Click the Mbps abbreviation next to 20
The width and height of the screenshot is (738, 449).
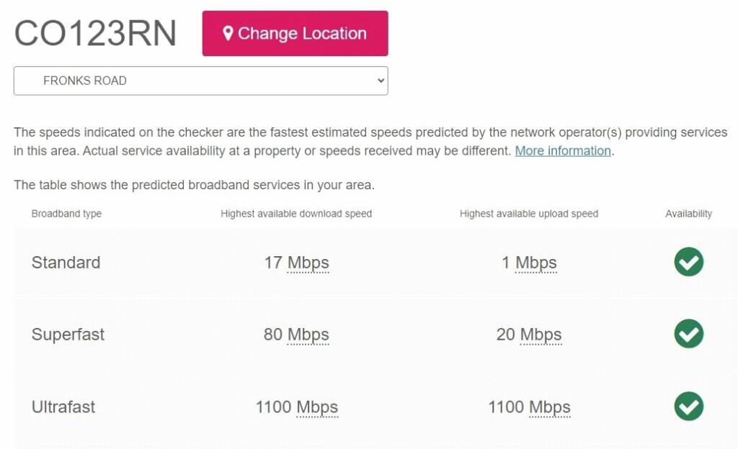point(541,335)
